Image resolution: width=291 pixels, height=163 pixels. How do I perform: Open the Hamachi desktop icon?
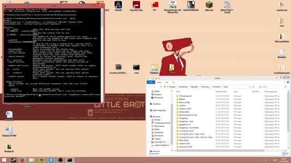(x=9, y=146)
